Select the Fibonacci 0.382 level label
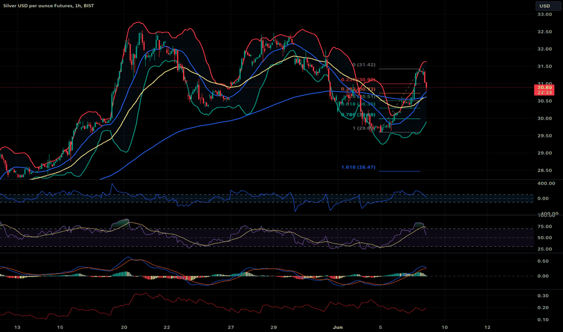The width and height of the screenshot is (563, 332). pos(358,89)
